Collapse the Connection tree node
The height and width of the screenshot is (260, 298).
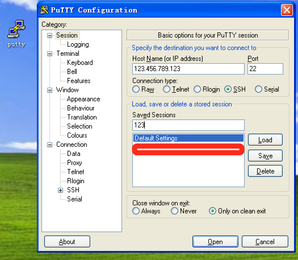(50, 145)
